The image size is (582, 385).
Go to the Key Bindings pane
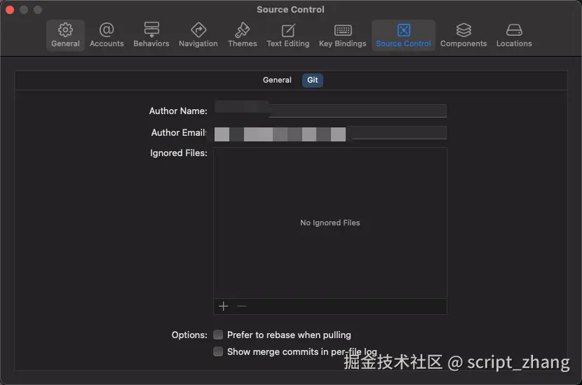click(343, 35)
